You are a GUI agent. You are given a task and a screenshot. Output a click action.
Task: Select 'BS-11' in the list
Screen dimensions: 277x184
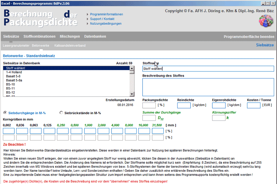click(x=66, y=88)
